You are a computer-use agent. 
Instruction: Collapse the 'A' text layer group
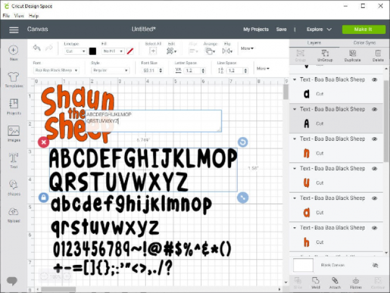(x=294, y=110)
